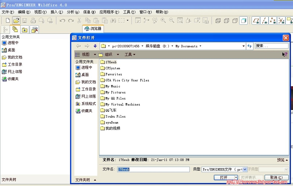Screen dimensions: 293x186
Task: Expand dropdown after pc-201009071456
Action: (x=142, y=46)
